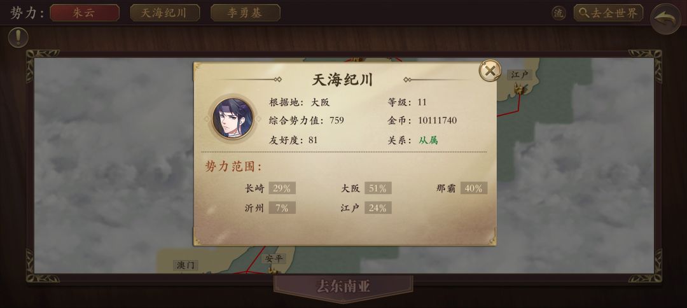Click the 大阪 51% influence entry
The height and width of the screenshot is (308, 687).
366,188
